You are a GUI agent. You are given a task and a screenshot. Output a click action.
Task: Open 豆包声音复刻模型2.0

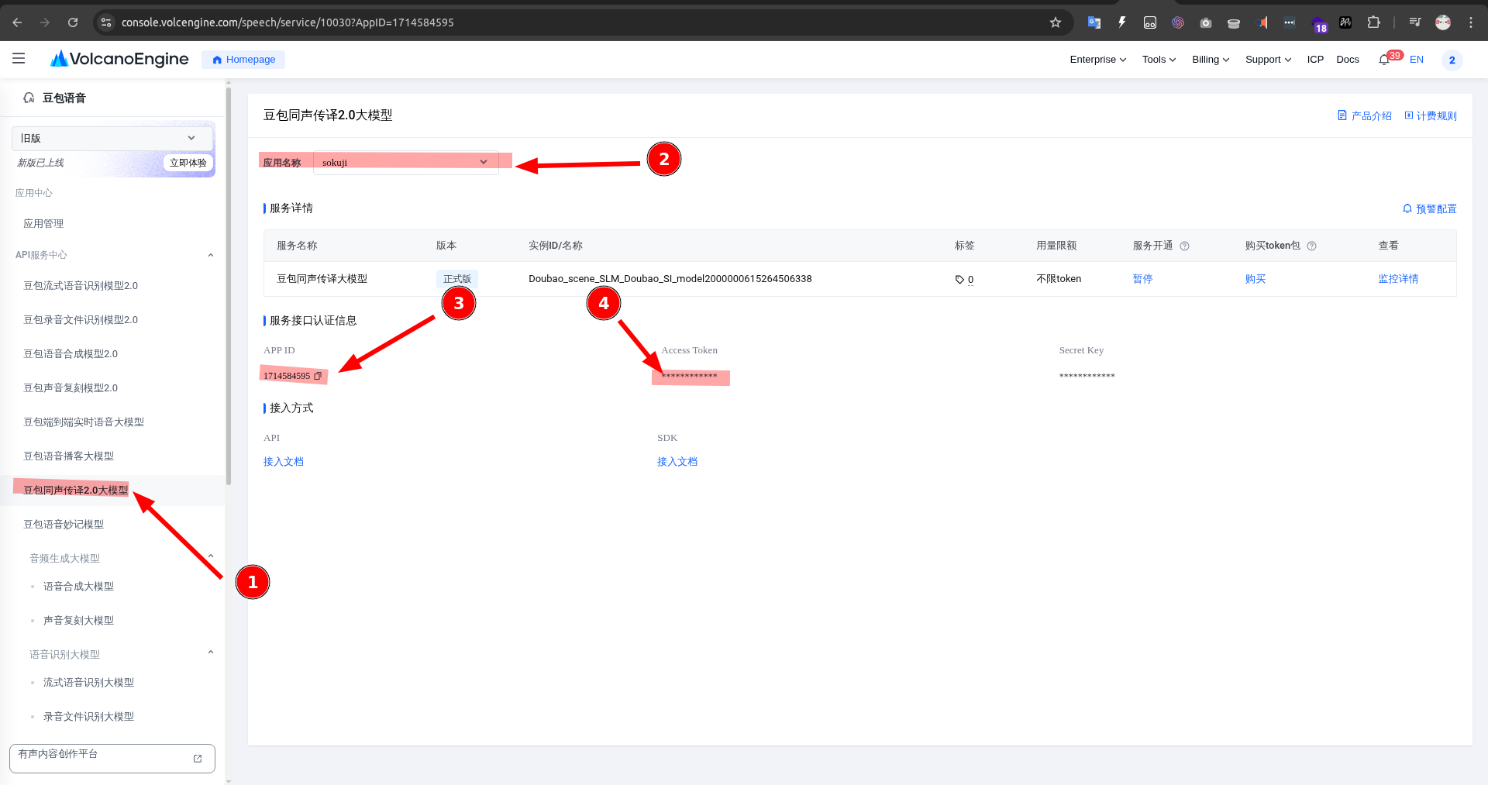71,388
